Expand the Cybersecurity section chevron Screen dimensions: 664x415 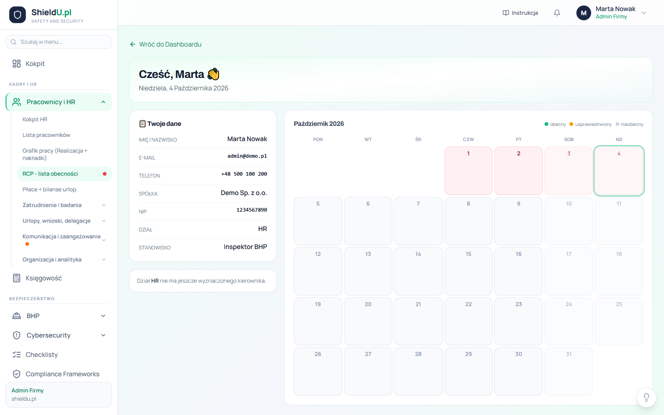[x=103, y=335]
